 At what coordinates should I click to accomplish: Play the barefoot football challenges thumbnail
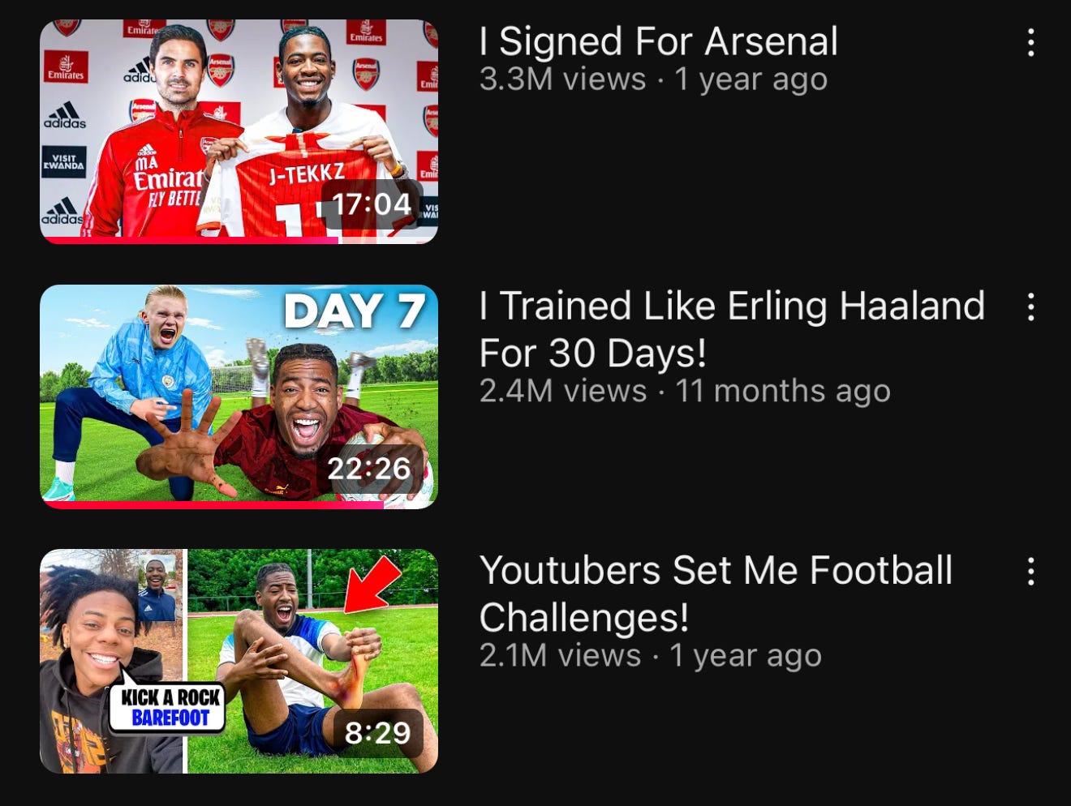tap(239, 661)
